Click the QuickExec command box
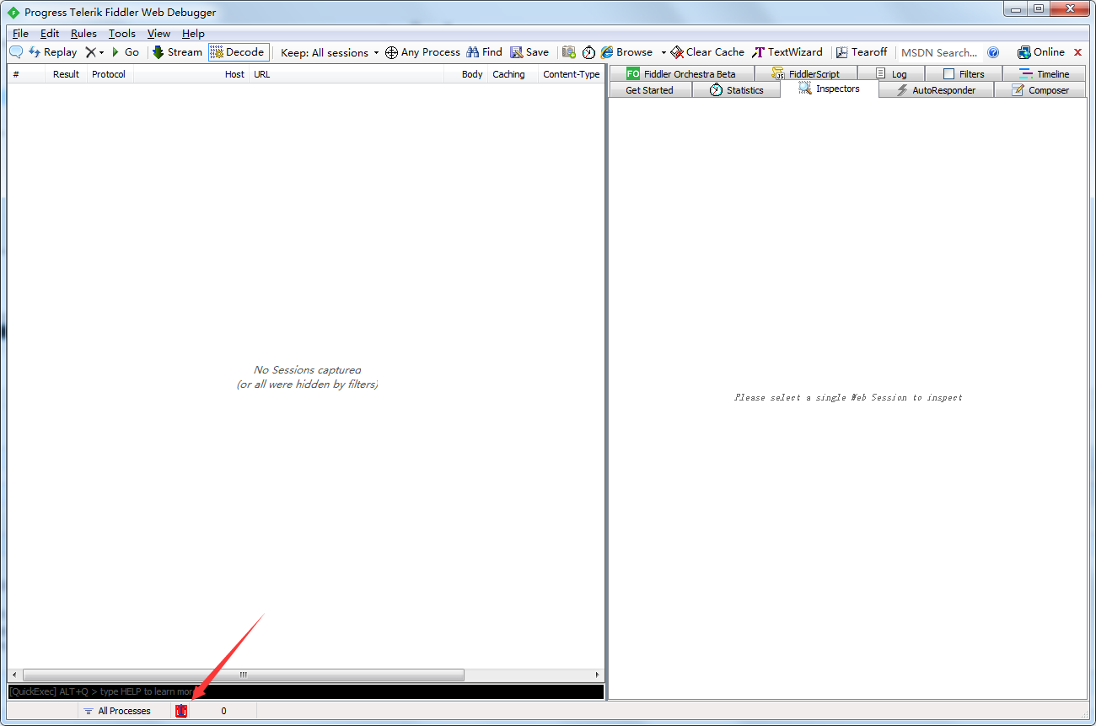 306,691
